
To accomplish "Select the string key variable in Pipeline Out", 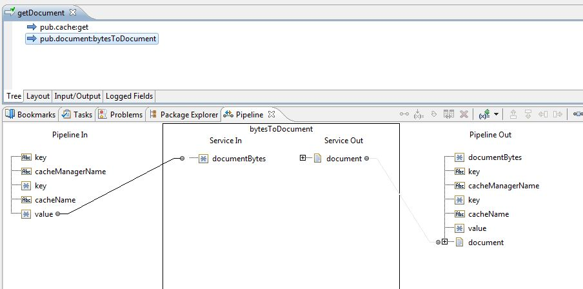I will tap(474, 172).
